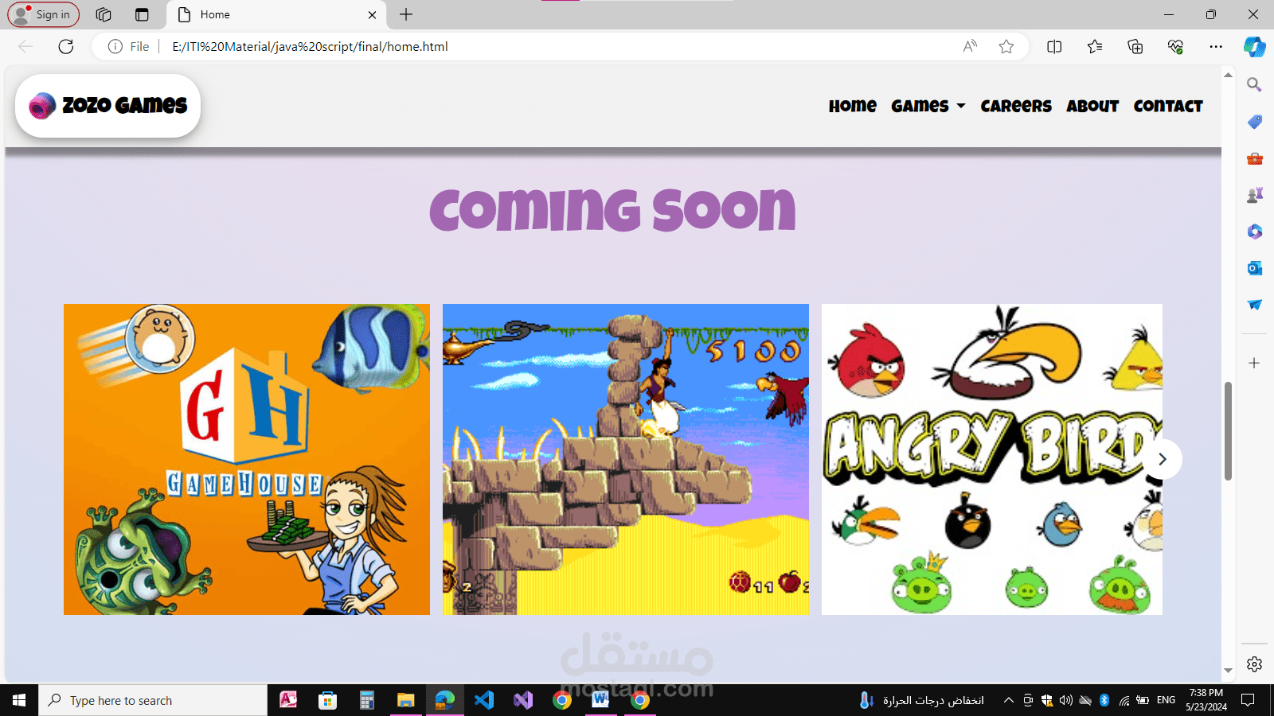Open clock showing 7:38 PM
The image size is (1274, 716).
tap(1206, 699)
